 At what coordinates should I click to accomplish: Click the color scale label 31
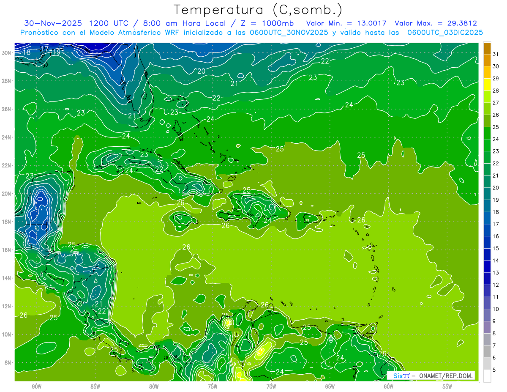click(496, 54)
